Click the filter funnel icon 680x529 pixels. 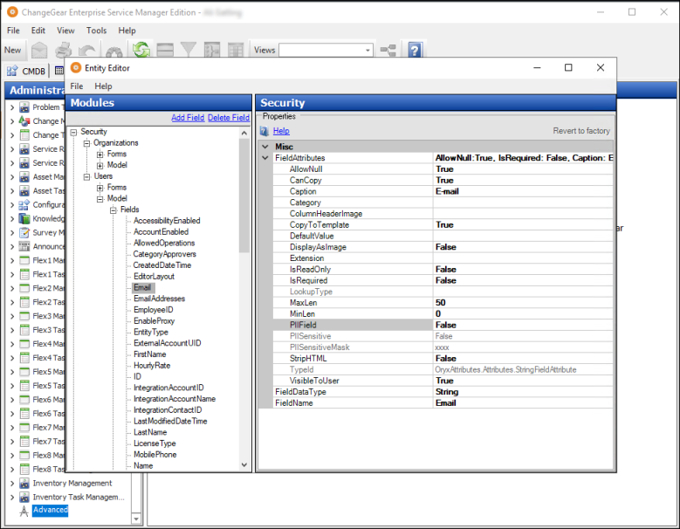pyautogui.click(x=189, y=50)
